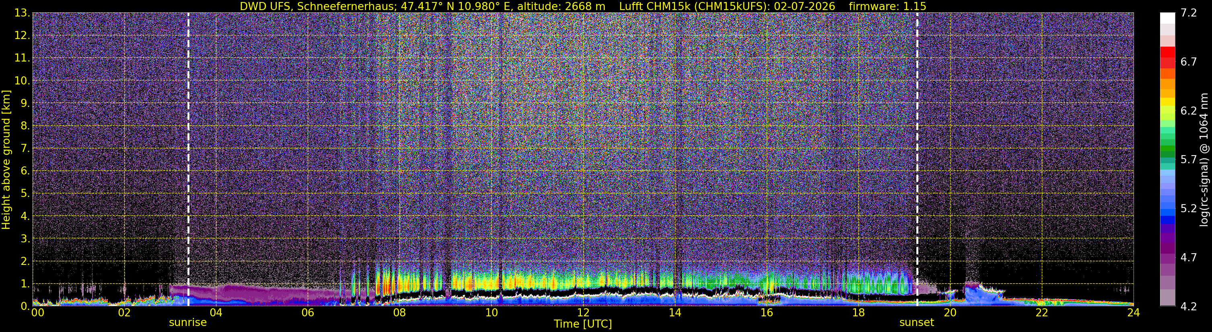Click the colorbar tick label '5.2'
Screen dimensions: 1212x332
click(x=1189, y=209)
